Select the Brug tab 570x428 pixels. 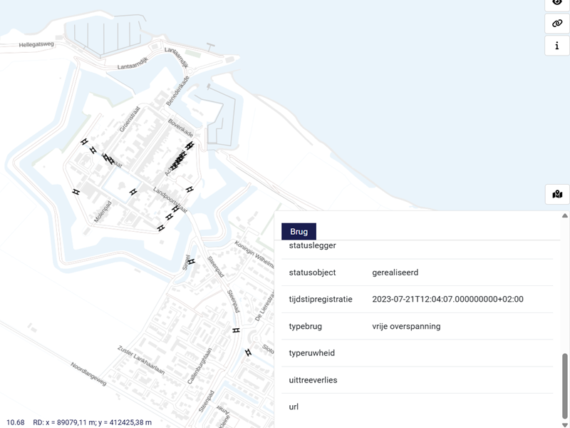pos(299,231)
